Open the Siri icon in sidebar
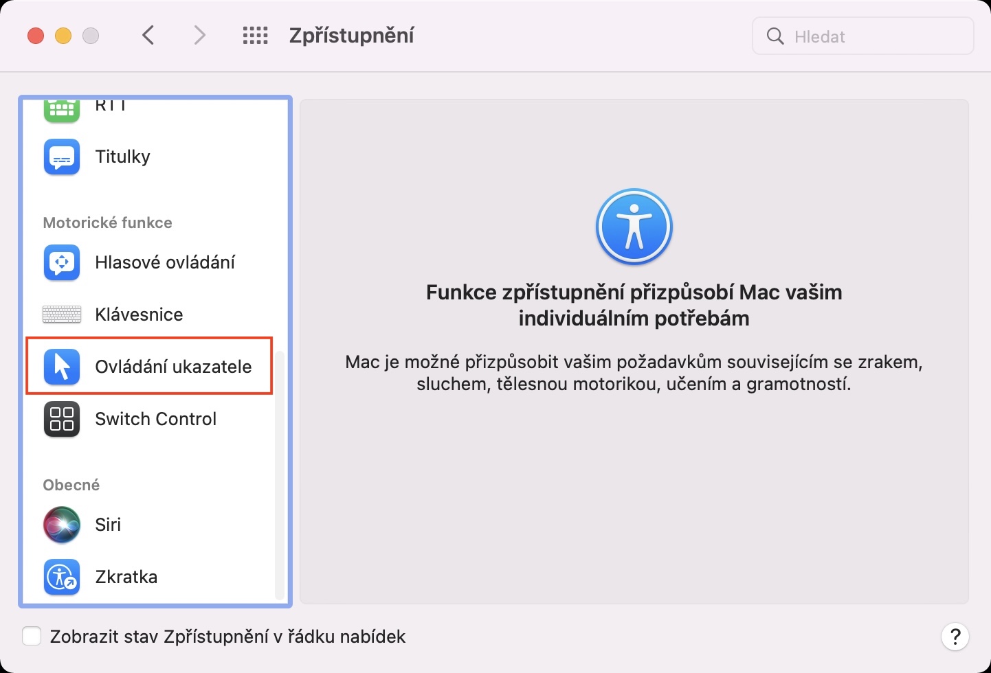Viewport: 991px width, 673px height. [62, 525]
